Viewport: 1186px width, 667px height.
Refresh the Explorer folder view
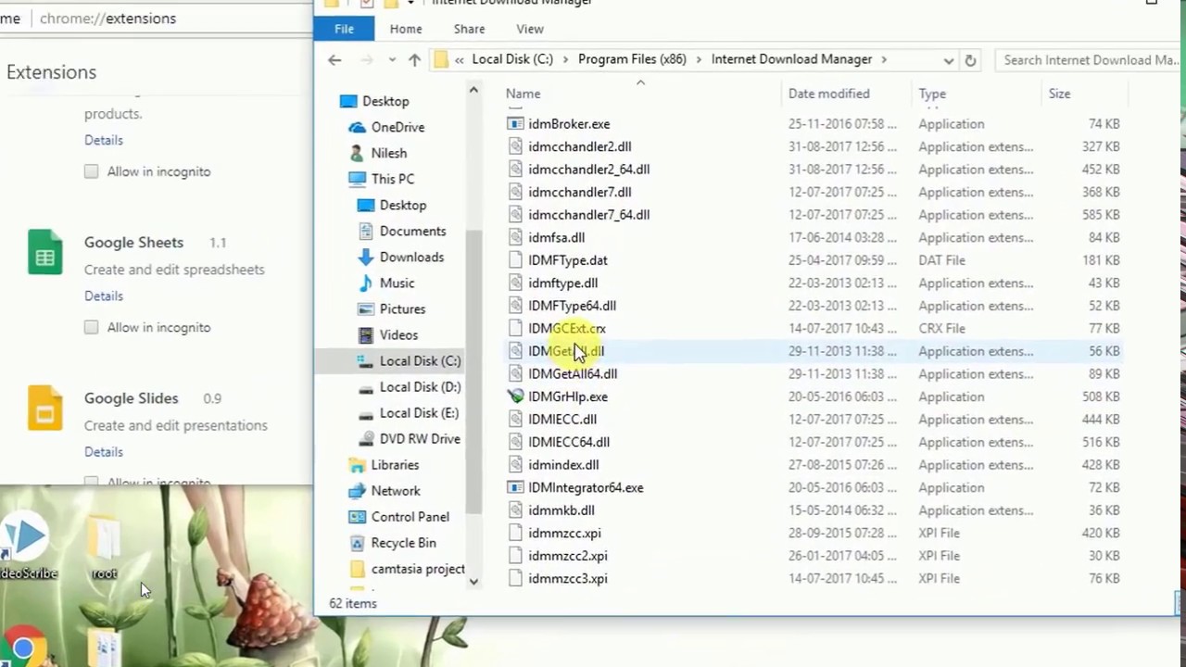point(970,60)
